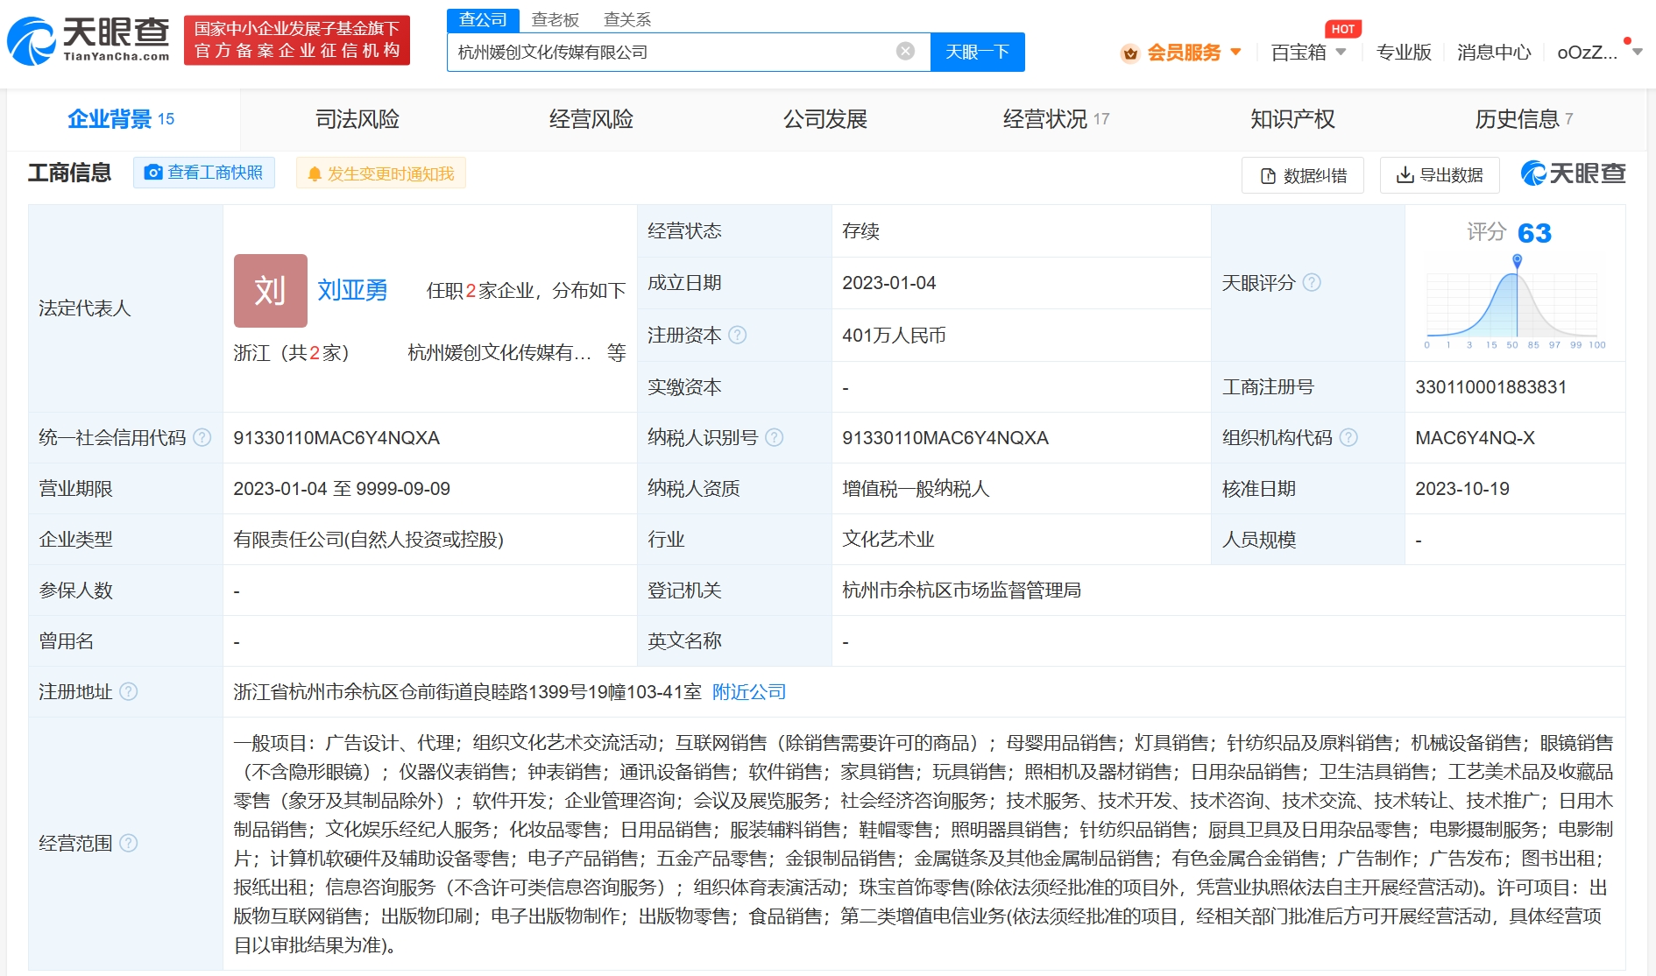Open the 会员服务 dropdown

click(1185, 52)
